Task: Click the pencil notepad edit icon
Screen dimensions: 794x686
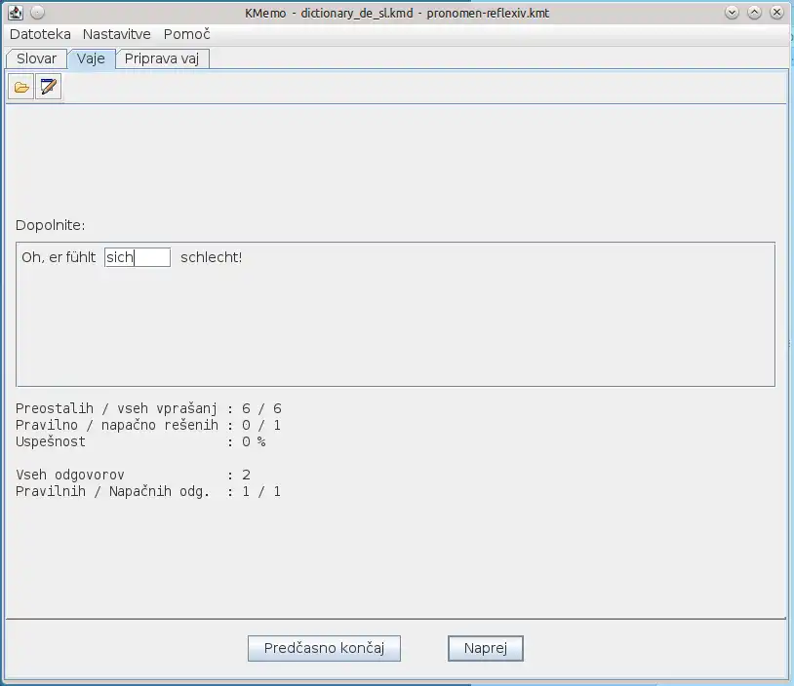Action: 49,87
